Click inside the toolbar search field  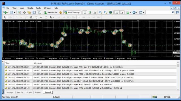point(158,12)
